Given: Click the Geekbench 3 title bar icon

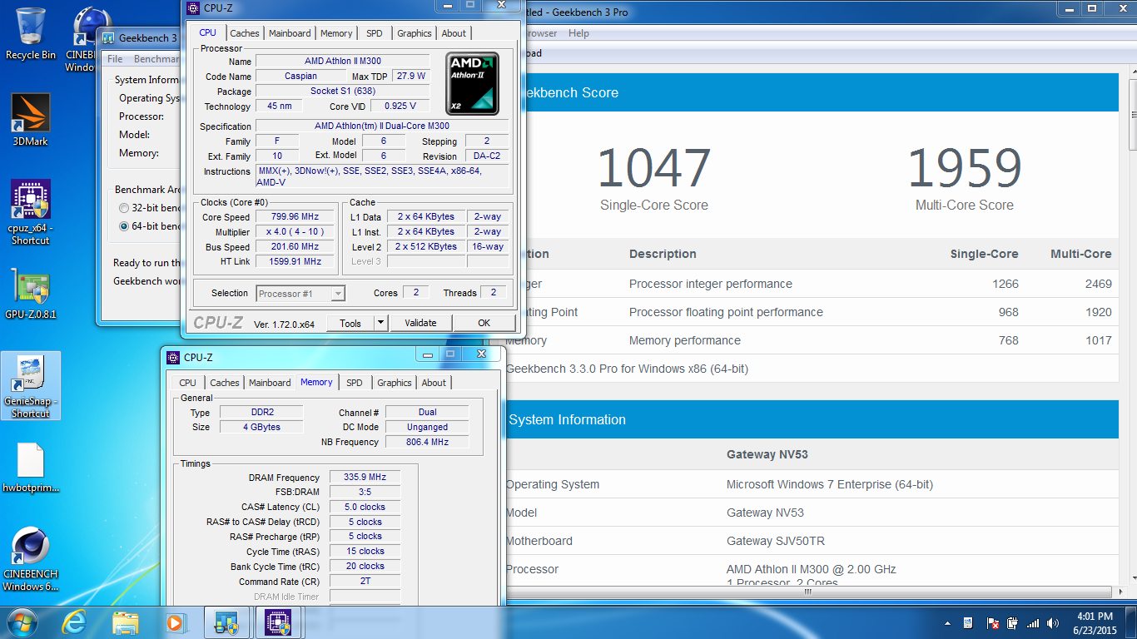Looking at the screenshot, I should coord(108,38).
